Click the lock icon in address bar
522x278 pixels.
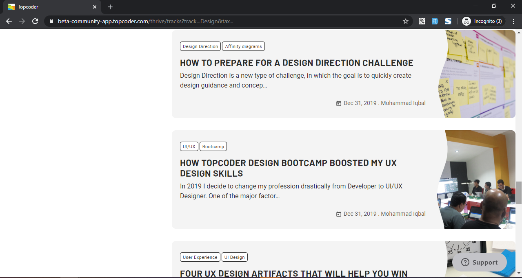[x=51, y=21]
